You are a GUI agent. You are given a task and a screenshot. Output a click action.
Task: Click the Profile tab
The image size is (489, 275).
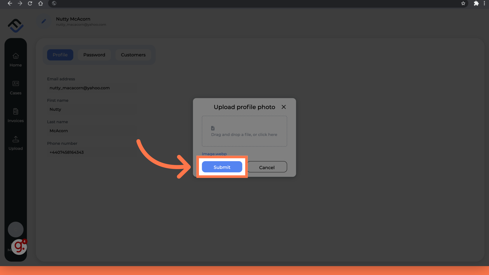60,55
